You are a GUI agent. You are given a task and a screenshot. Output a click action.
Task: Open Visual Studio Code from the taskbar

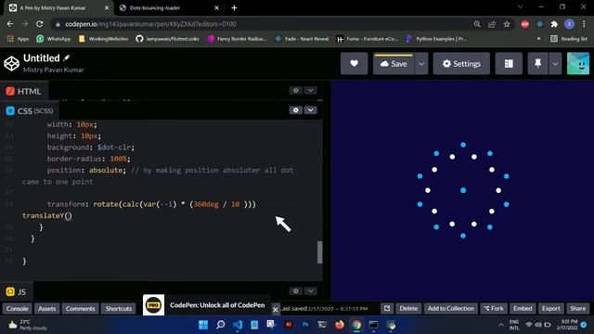[238, 325]
